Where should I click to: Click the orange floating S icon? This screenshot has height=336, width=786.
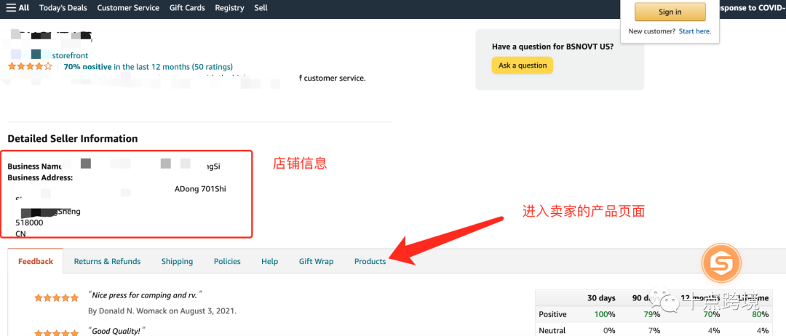721,263
